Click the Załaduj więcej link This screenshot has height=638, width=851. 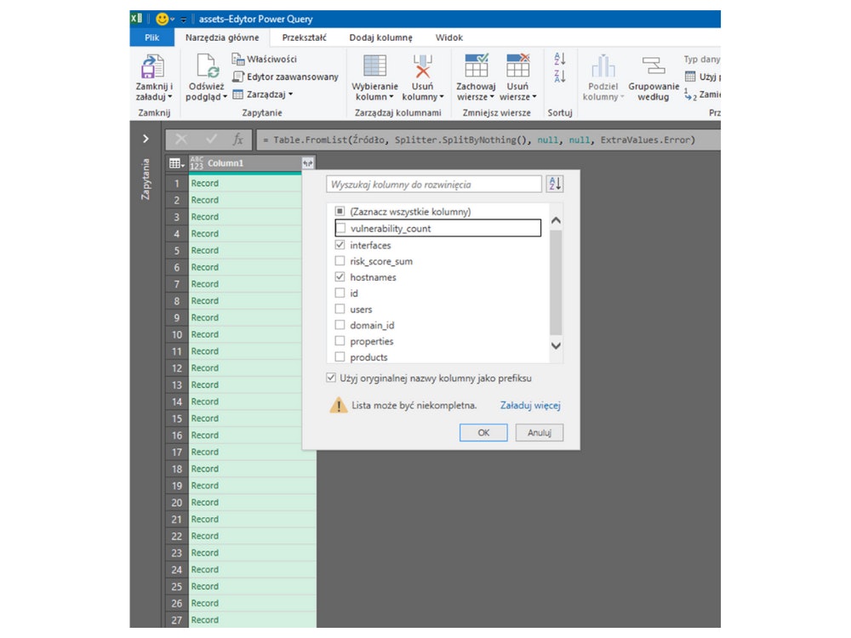530,406
